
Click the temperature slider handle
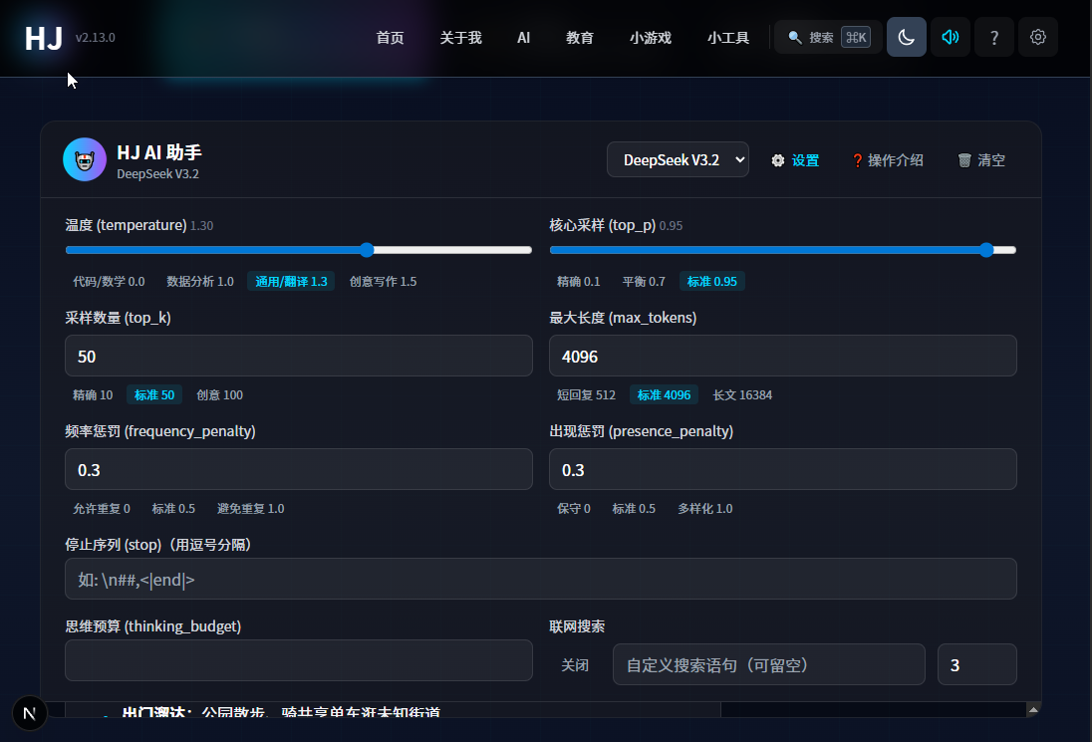click(366, 250)
